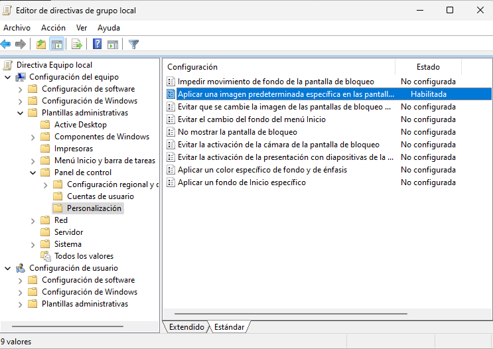Viewport: 493px width, 349px height.
Task: Click the '9 valores' status bar text
Action: 16,342
